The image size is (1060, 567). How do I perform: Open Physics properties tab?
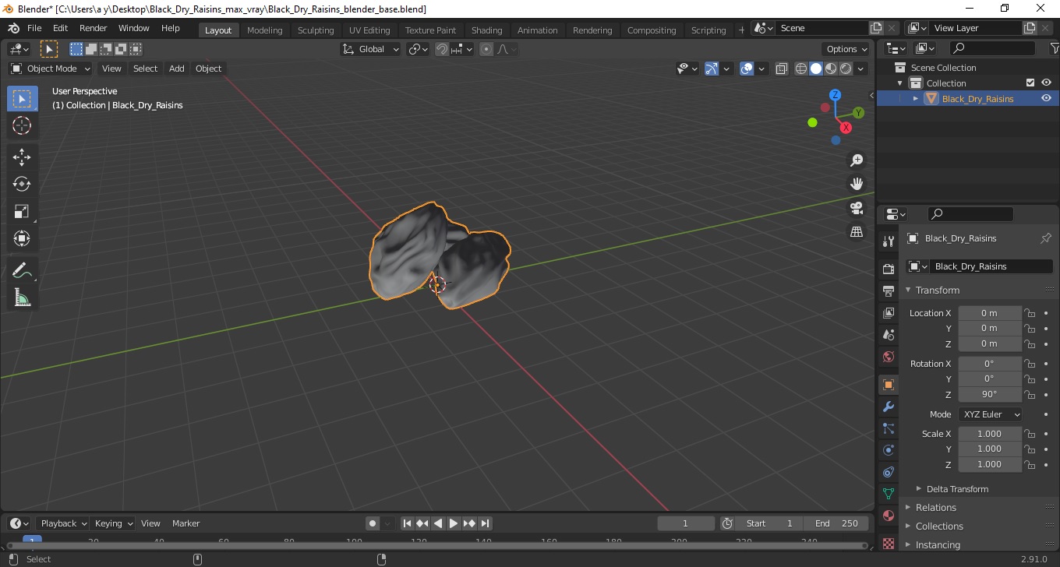pos(888,450)
